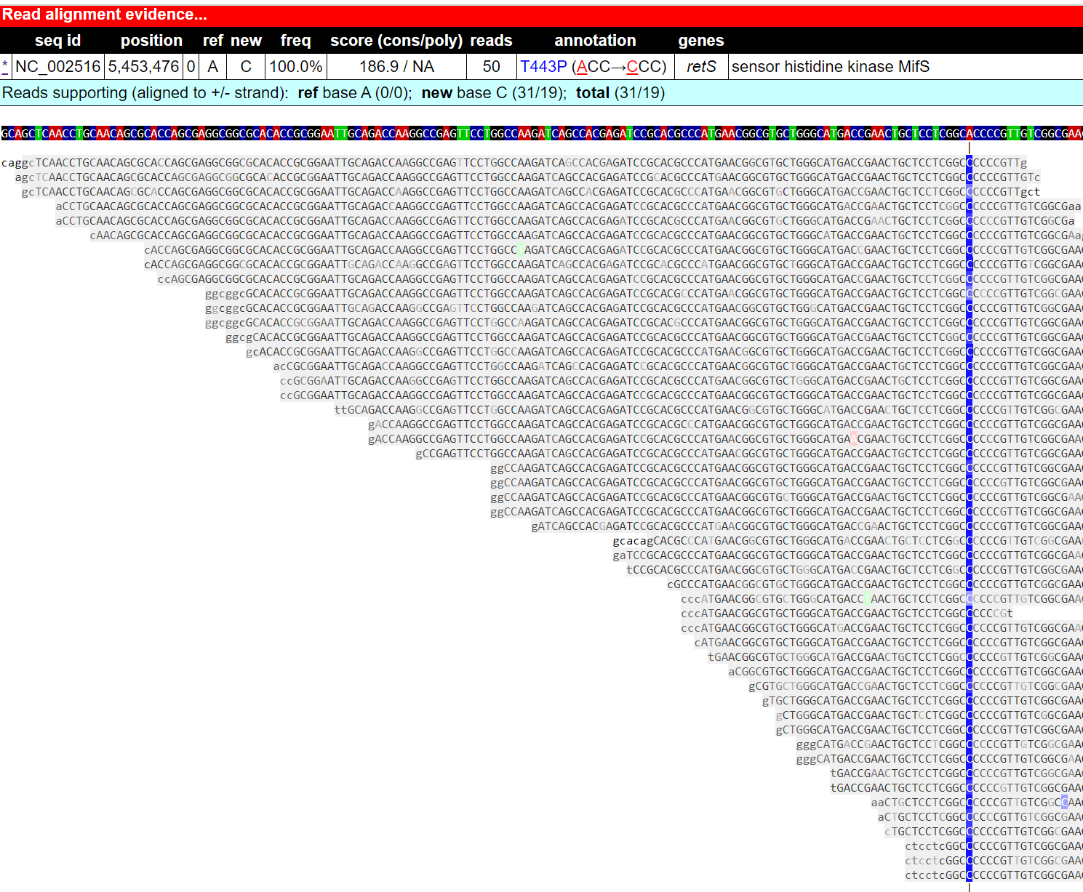The width and height of the screenshot is (1083, 892).
Task: Click the short read ending 'CCCCGt'
Action: coord(847,614)
